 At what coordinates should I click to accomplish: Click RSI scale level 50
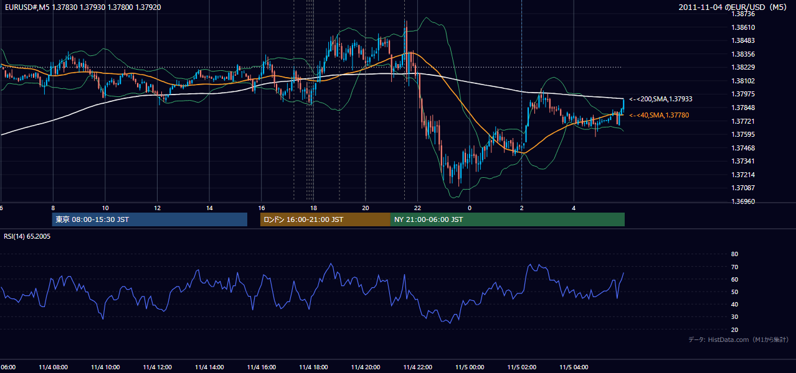pyautogui.click(x=734, y=292)
